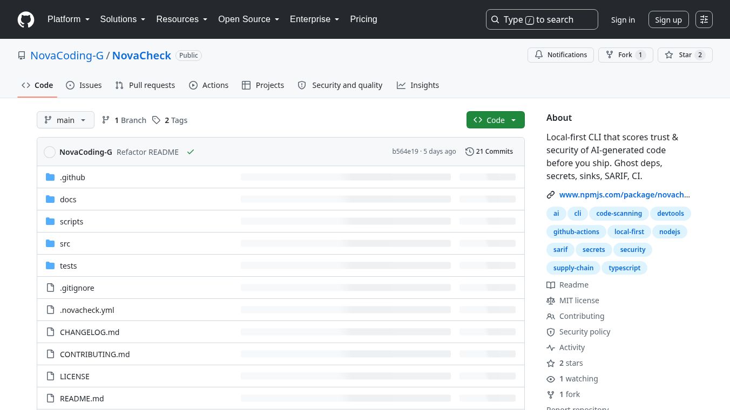
Task: Open the CONTRIBUTING.md file
Action: coord(95,354)
